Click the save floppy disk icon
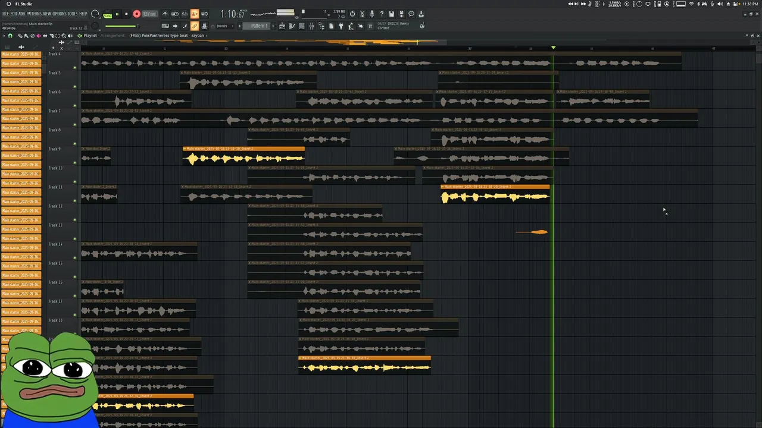762x428 pixels. click(391, 14)
